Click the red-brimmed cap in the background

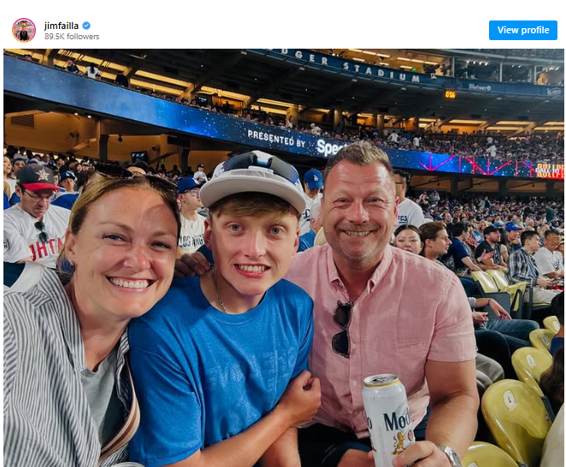pos(37,178)
